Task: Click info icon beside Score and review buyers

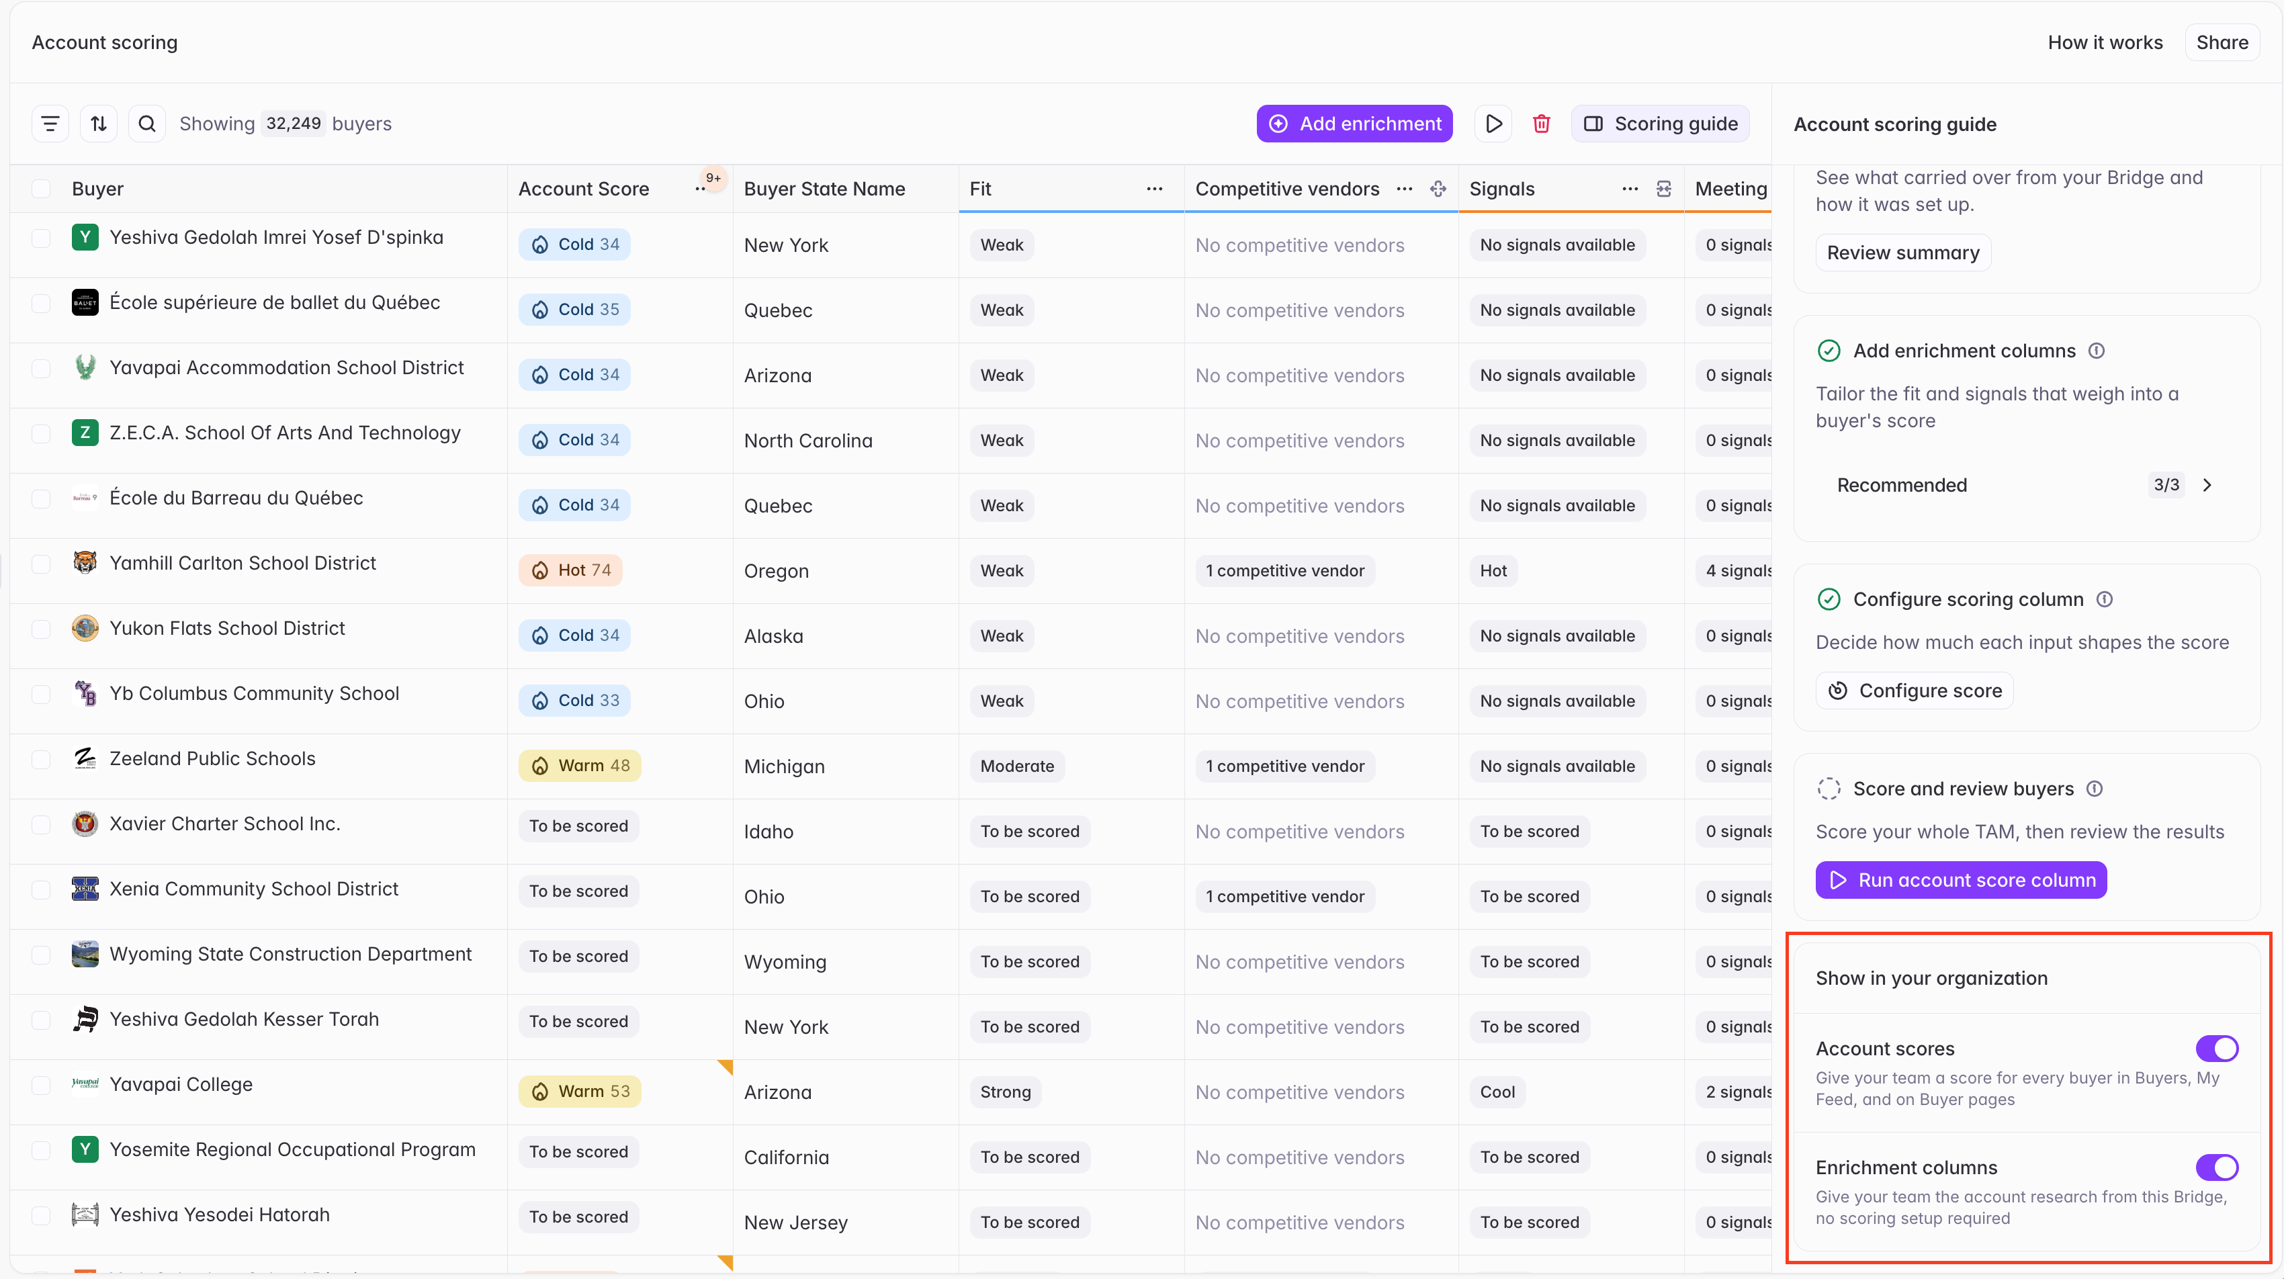Action: coord(2095,789)
